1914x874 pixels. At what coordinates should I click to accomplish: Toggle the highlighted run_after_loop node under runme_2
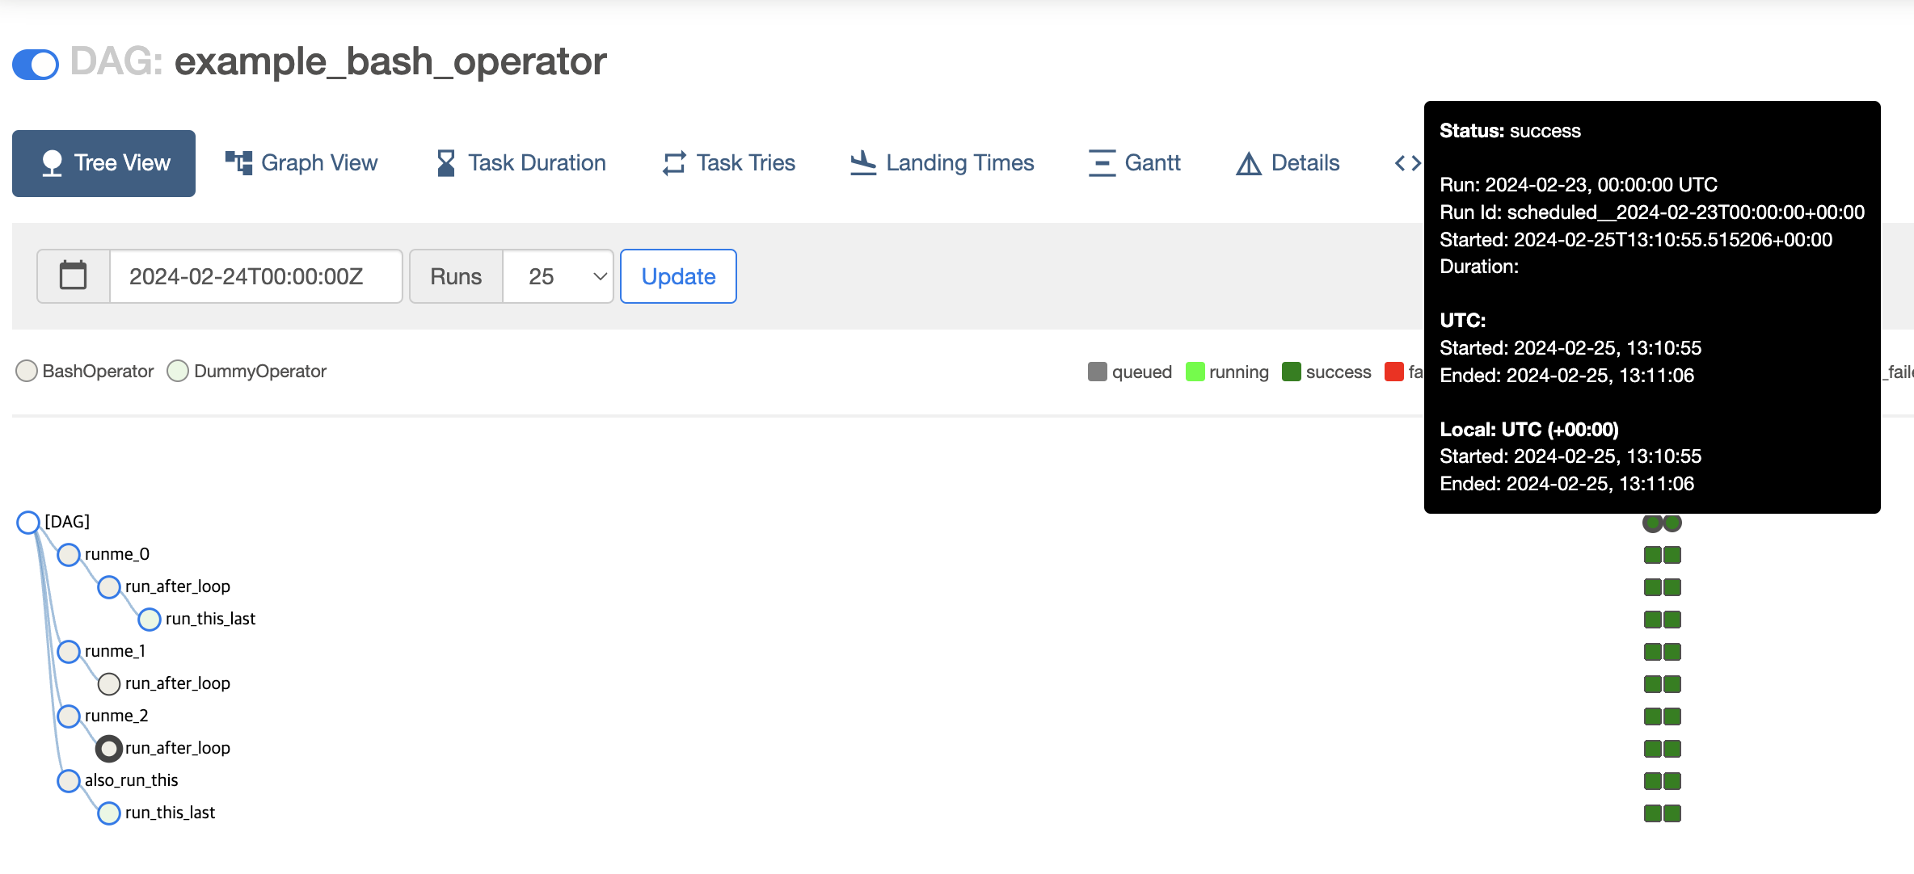(109, 749)
